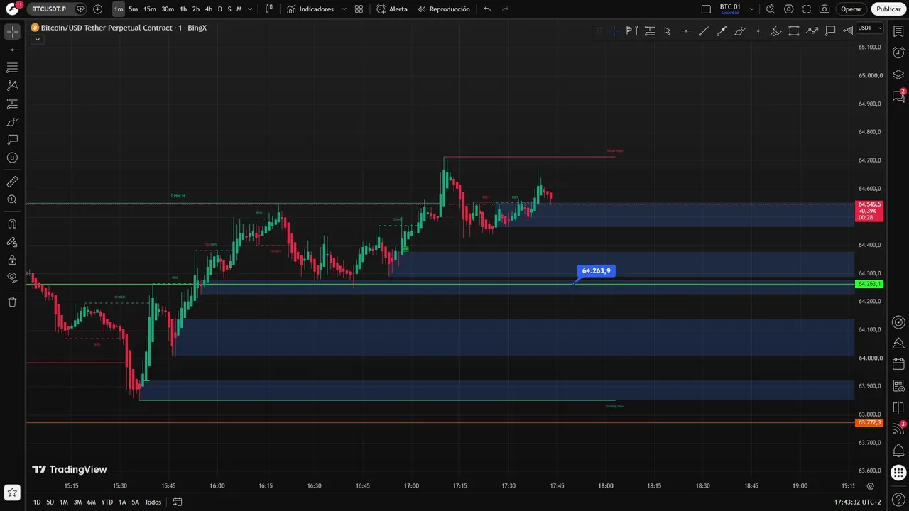This screenshot has height=511, width=909.
Task: Expand the Indicadores favorites dropdown arrow
Action: pyautogui.click(x=344, y=9)
